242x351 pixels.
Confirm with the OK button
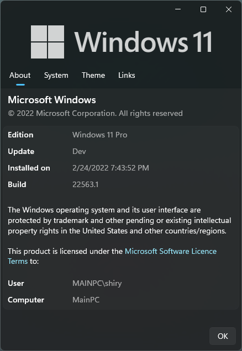pyautogui.click(x=223, y=336)
